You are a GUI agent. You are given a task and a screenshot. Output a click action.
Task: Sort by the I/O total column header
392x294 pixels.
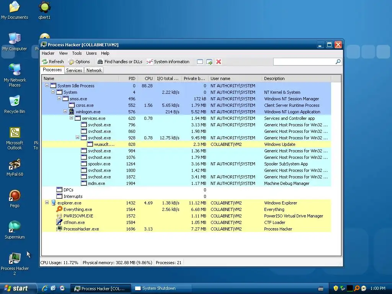point(168,78)
